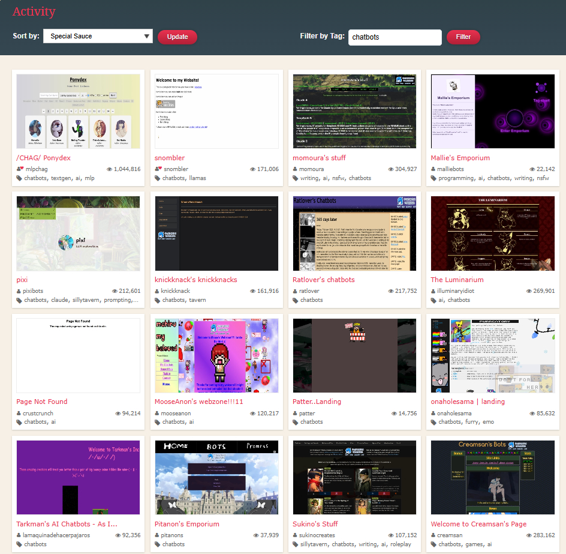Open Ratlover's chatbots thumbnail
The width and height of the screenshot is (566, 554).
point(354,233)
